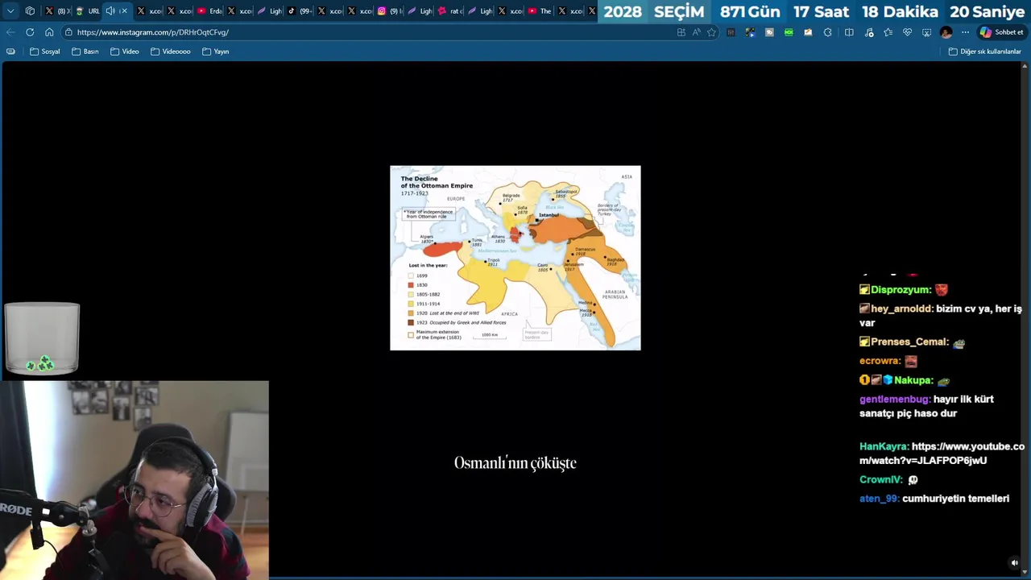The height and width of the screenshot is (580, 1031).
Task: Open the gray extension icon with circular logo
Action: pos(769,32)
